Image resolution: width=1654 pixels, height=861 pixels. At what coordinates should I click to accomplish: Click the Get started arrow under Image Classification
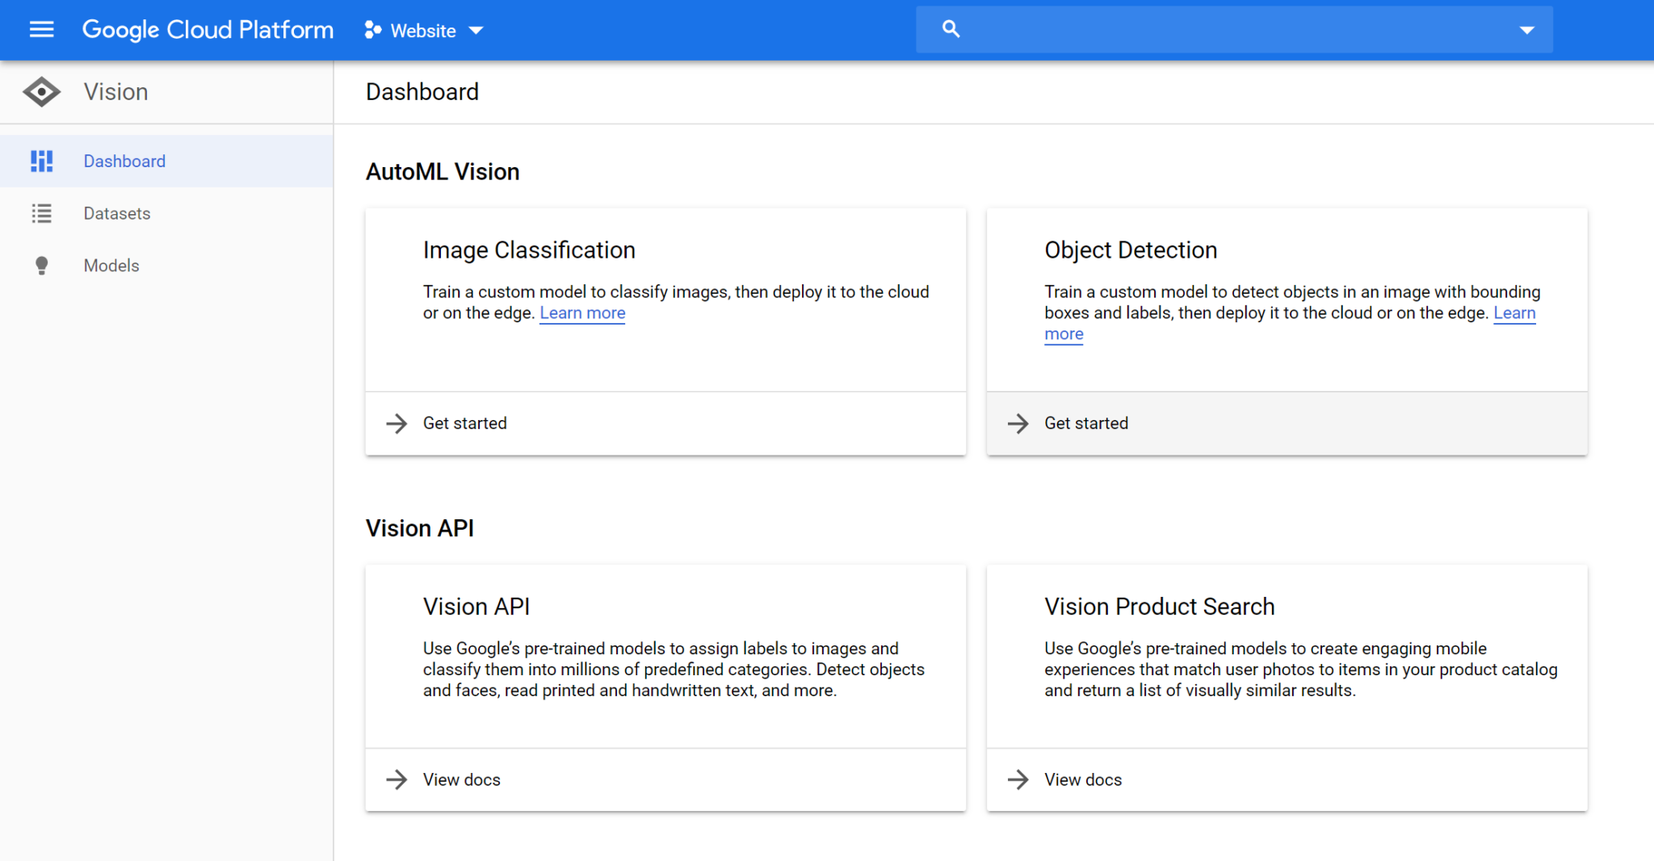pos(397,423)
